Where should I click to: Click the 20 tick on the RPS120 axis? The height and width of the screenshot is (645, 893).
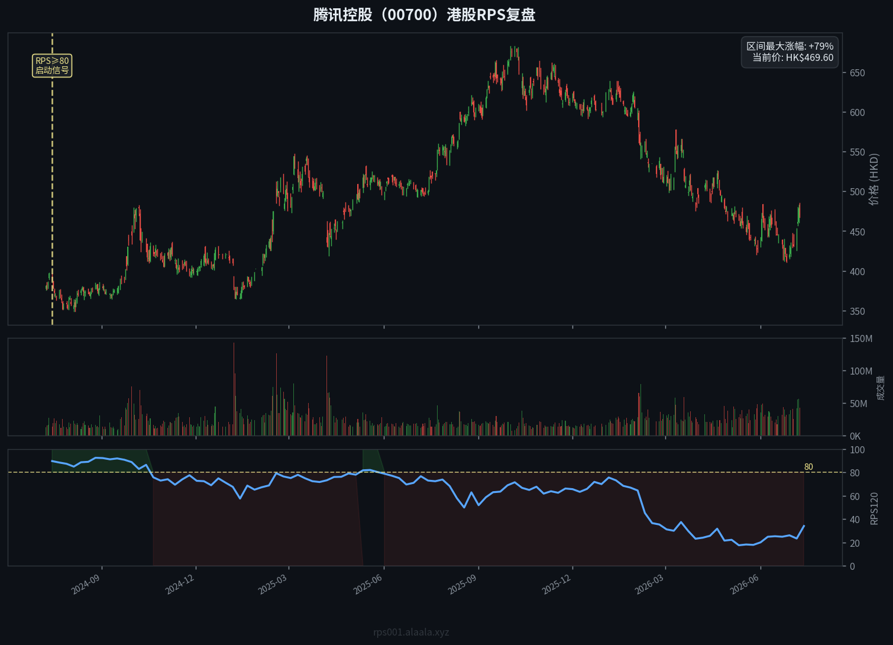tap(855, 543)
